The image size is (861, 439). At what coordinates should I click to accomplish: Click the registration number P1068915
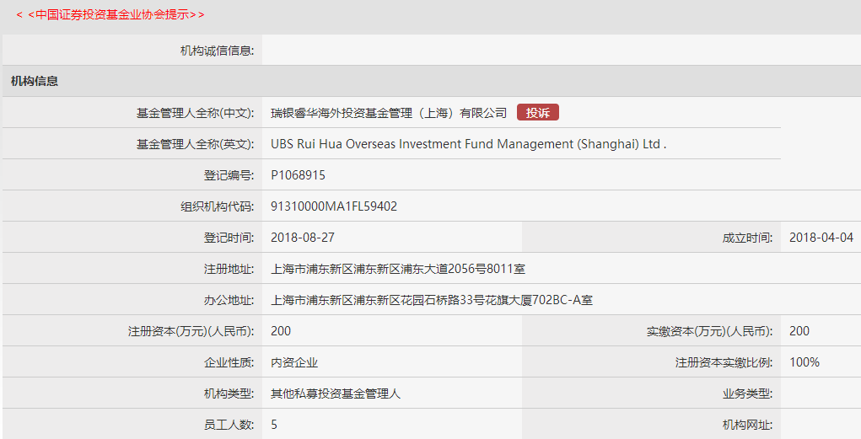tap(299, 175)
